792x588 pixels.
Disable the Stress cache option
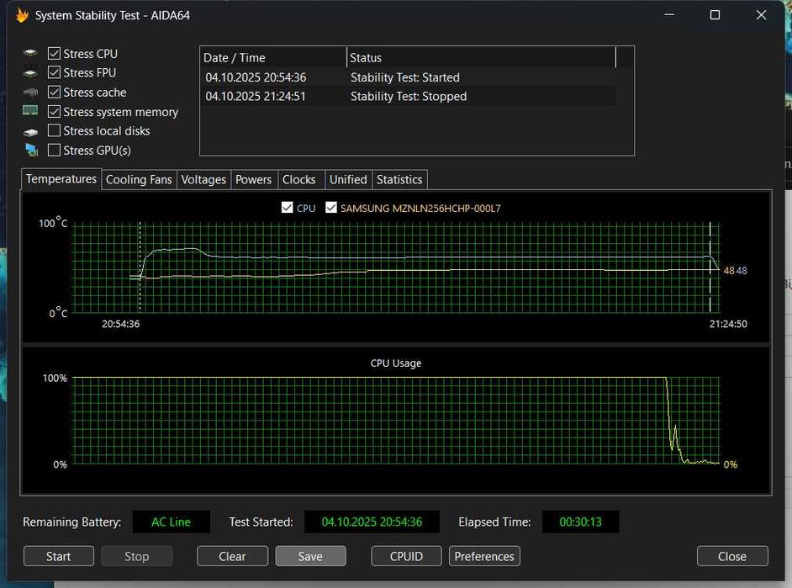[x=54, y=92]
